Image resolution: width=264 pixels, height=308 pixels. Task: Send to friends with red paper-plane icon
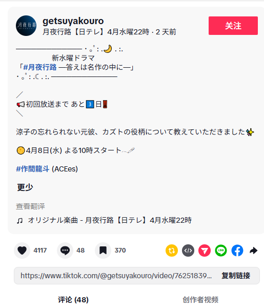point(205,251)
